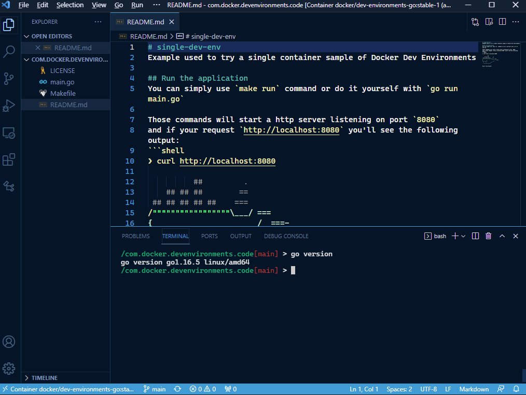This screenshot has height=395, width=526.
Task: Click the feedback icon in status bar
Action: point(501,389)
